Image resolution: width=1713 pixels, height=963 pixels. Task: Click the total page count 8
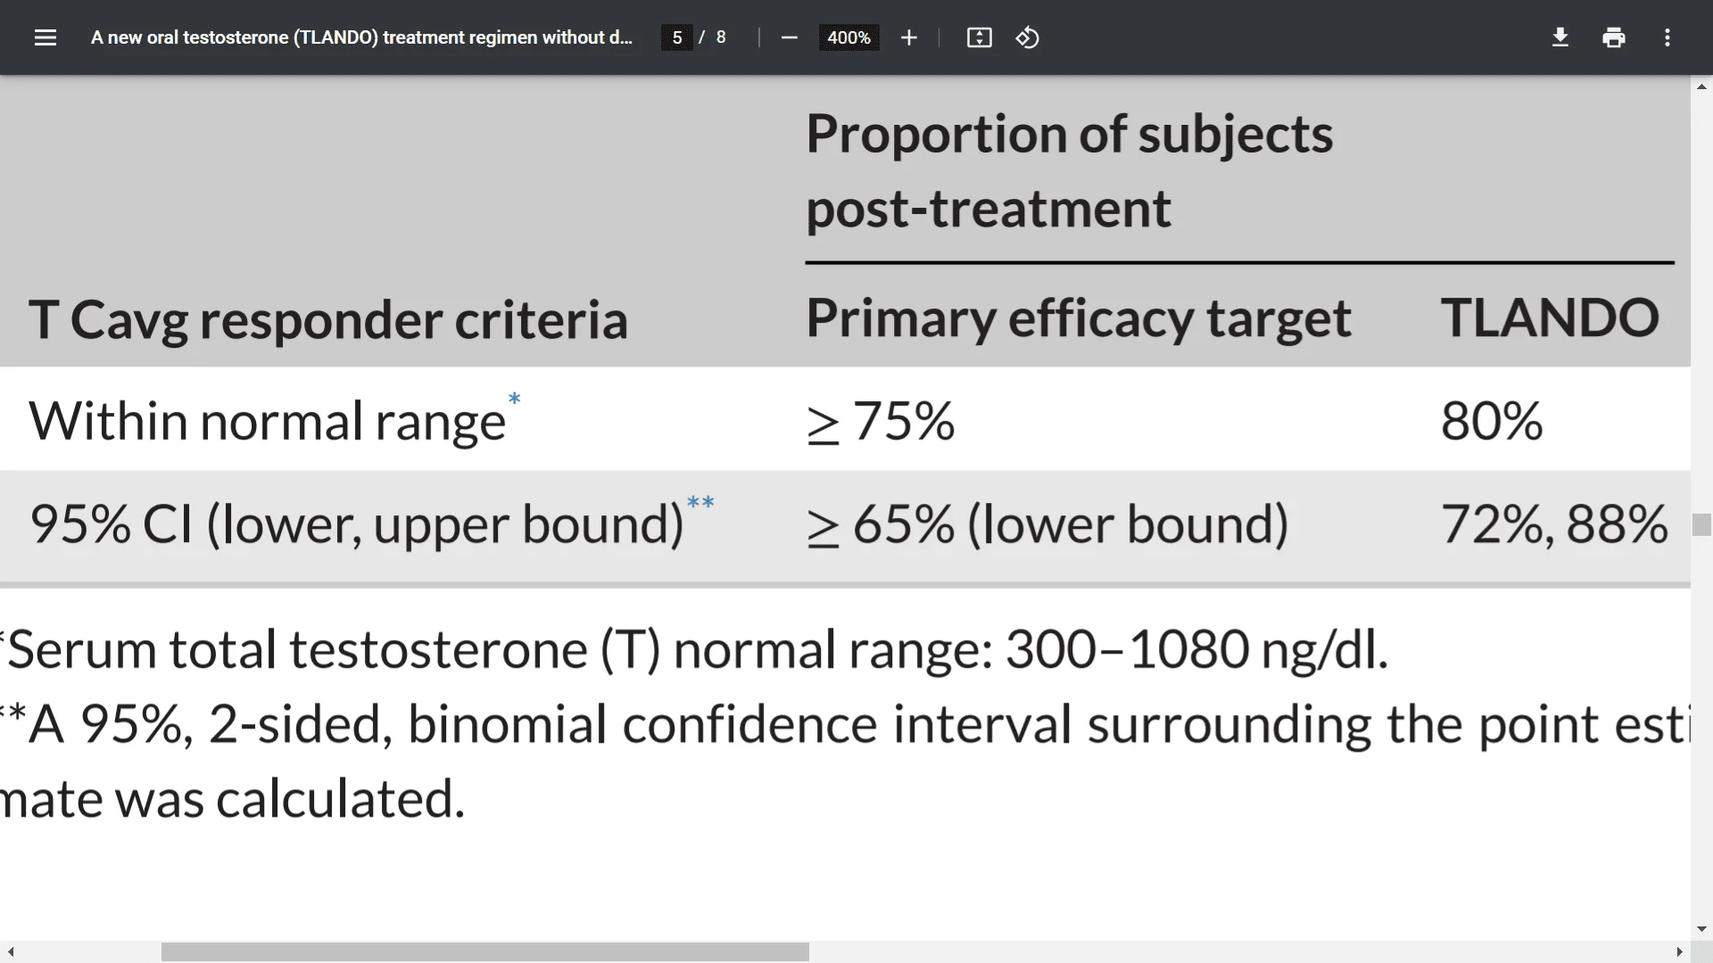[721, 37]
